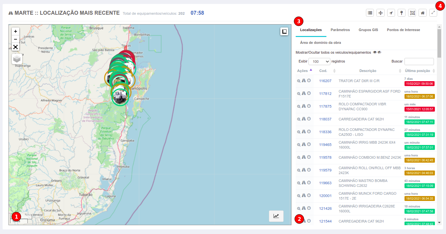446x234 pixels.
Task: Click equipment code 118037 link
Action: point(325,119)
